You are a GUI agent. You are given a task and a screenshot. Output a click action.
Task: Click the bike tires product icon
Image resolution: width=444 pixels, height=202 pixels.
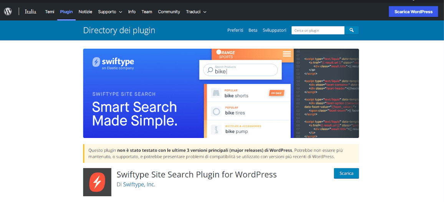coord(216,112)
